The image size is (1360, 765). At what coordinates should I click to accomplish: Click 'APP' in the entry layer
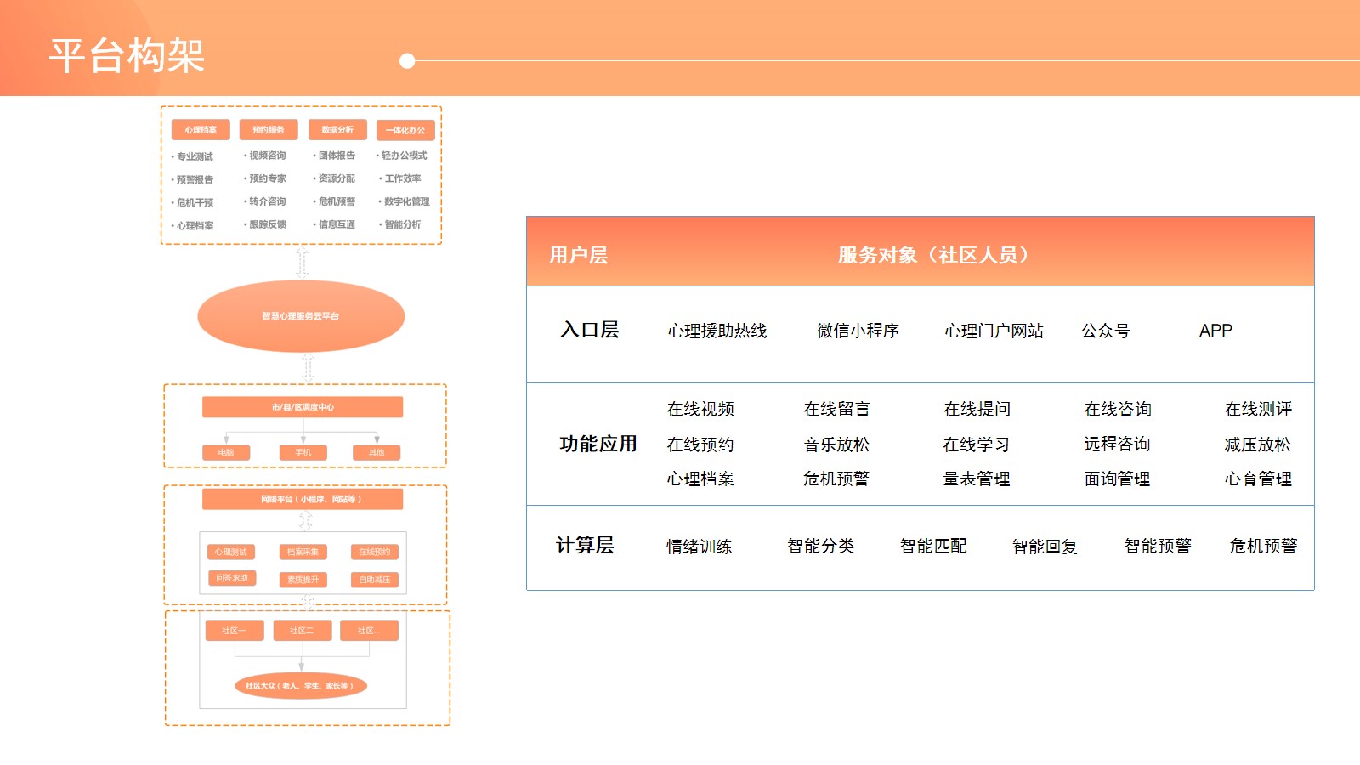[x=1215, y=331]
